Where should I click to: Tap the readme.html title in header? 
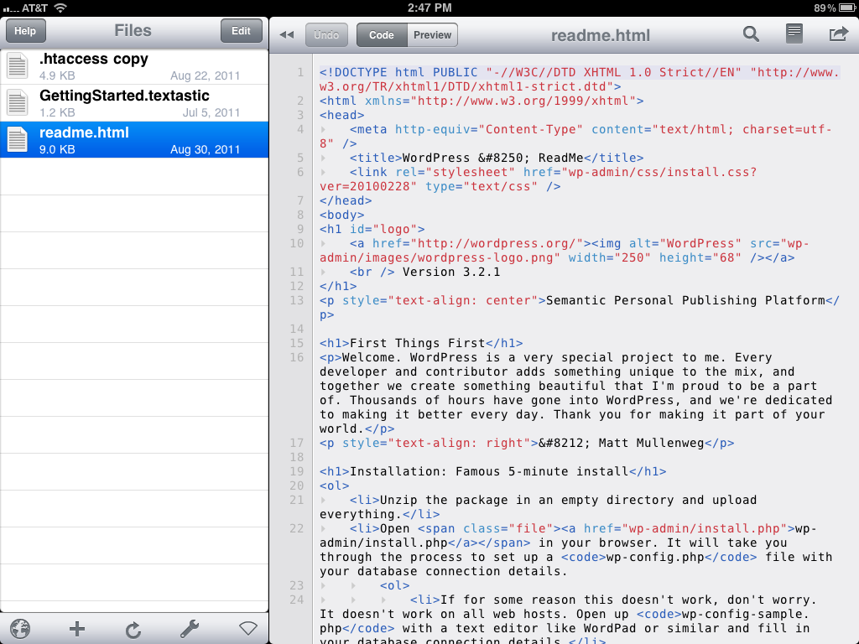(601, 35)
